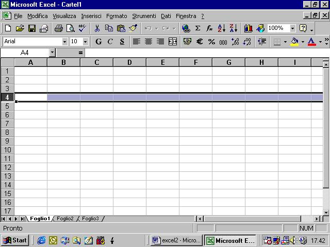330x247 pixels.
Task: Toggle italic C formatting
Action: (110, 41)
